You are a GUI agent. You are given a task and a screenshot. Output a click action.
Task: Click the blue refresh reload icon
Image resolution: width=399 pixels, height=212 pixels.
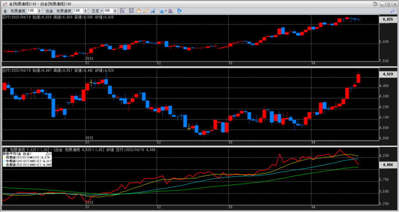[179, 11]
